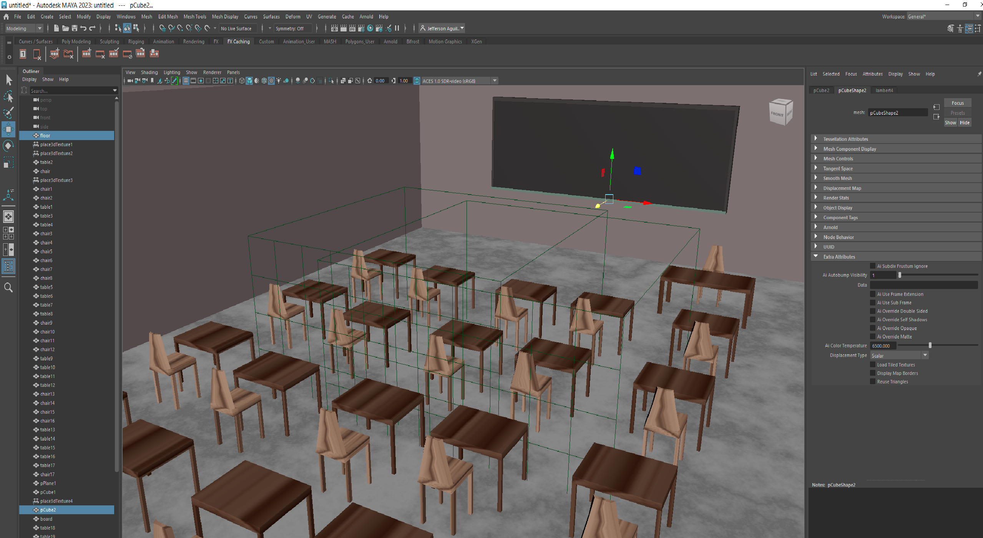Image resolution: width=983 pixels, height=538 pixels.
Task: Activate the Lasso select tool
Action: click(8, 96)
